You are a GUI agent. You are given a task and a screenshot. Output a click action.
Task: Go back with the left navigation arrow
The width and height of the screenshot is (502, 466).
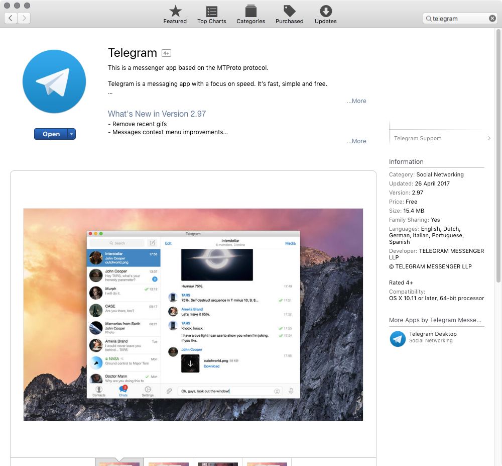pyautogui.click(x=11, y=18)
